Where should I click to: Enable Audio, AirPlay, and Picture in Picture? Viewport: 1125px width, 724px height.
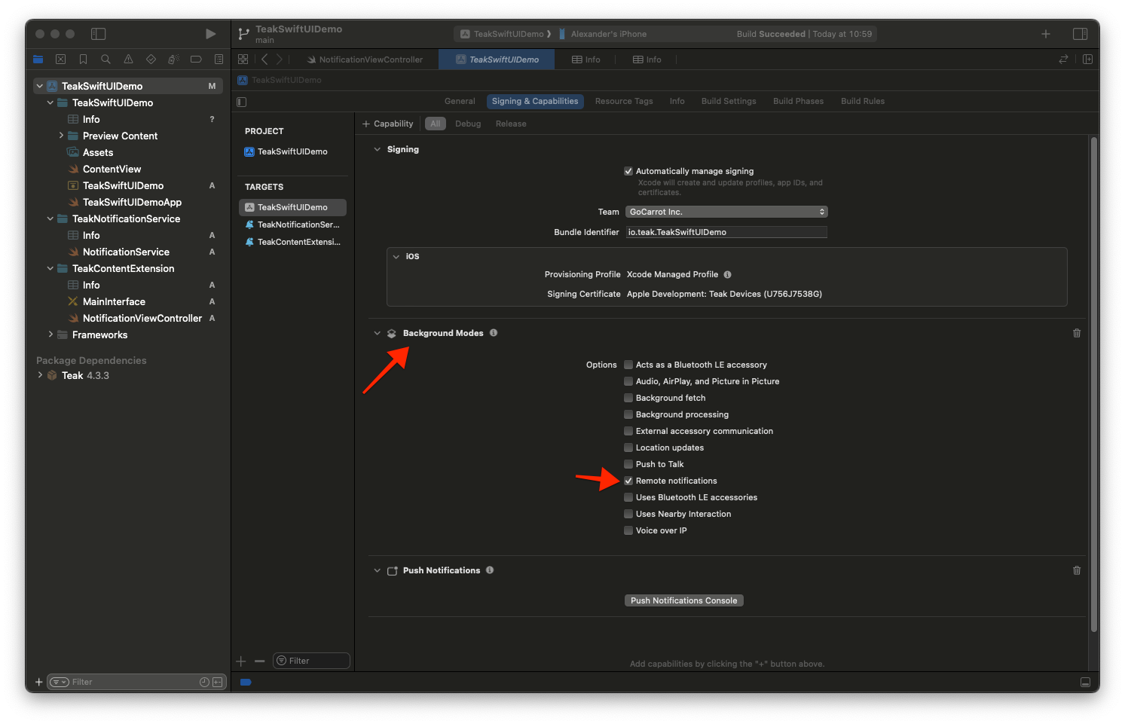[628, 381]
